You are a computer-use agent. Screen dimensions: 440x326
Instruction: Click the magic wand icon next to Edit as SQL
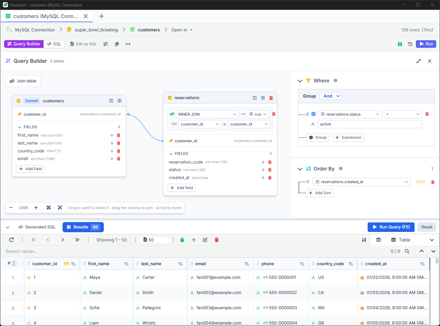[x=105, y=44]
